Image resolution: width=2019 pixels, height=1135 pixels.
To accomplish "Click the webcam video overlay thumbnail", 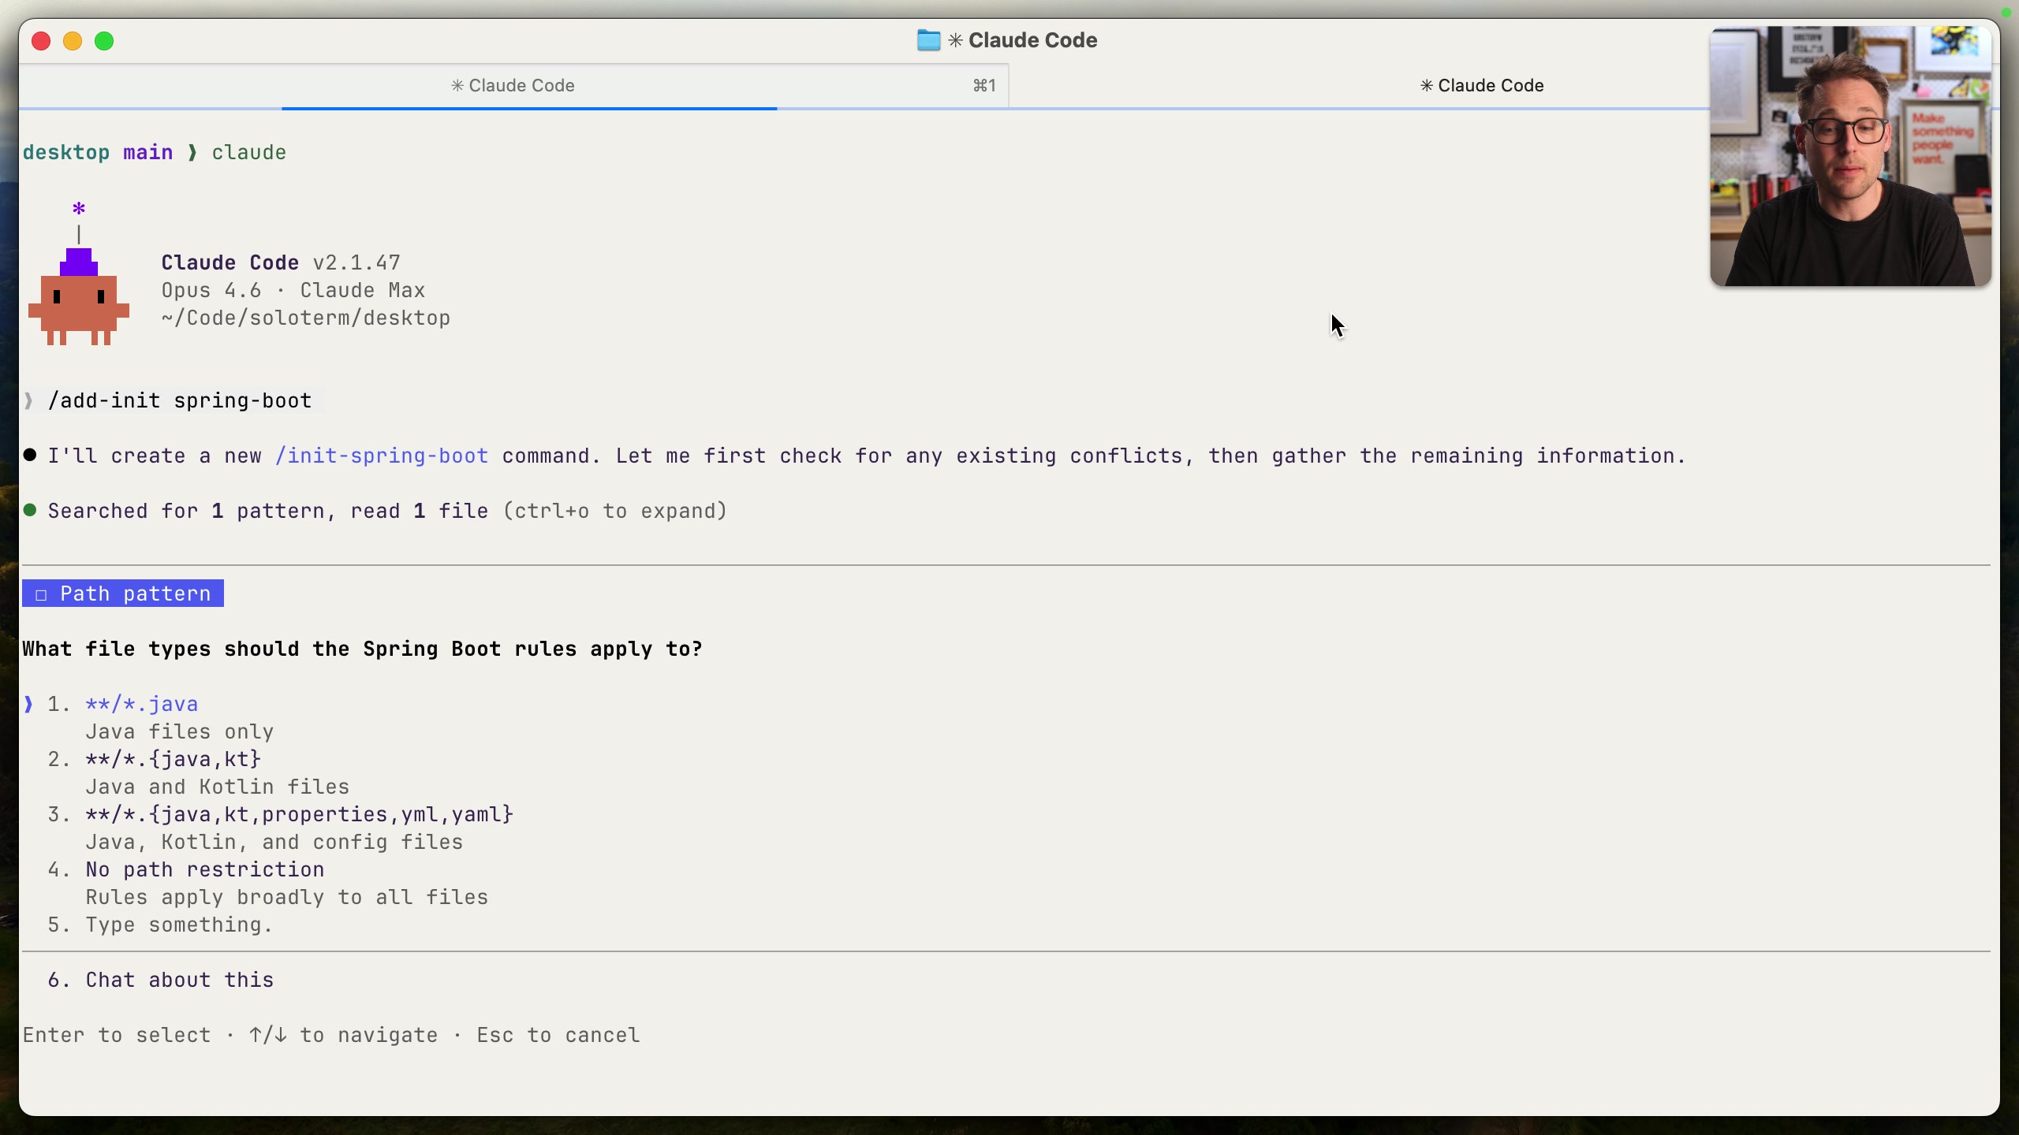I will (x=1850, y=156).
